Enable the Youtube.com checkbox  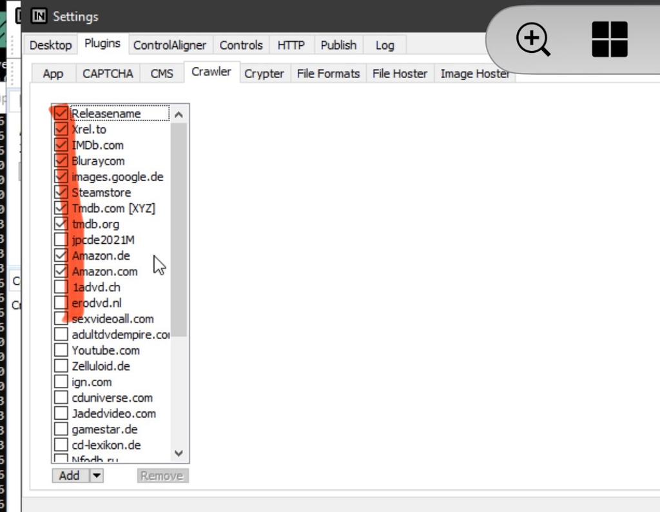(x=61, y=350)
